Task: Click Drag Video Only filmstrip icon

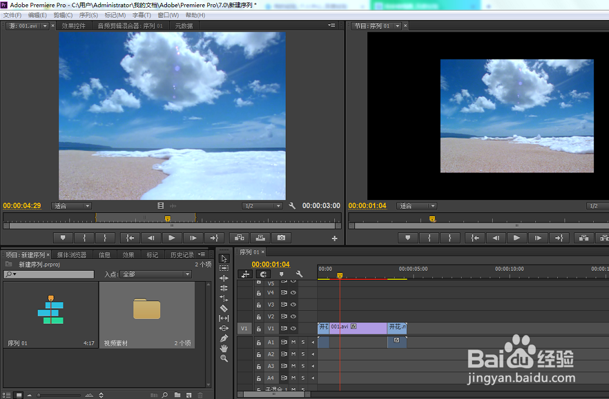Action: pos(161,206)
